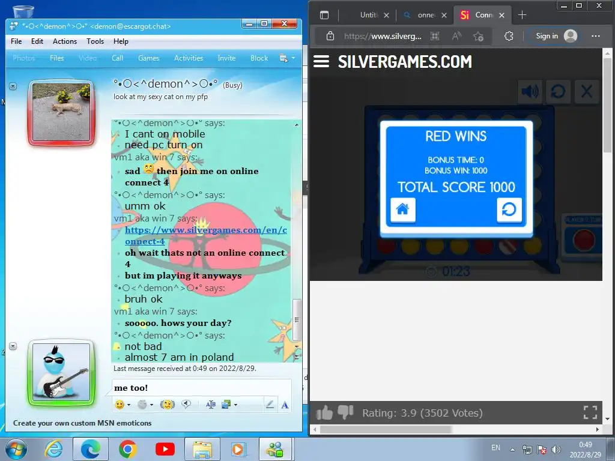Open the background picker picture icon
This screenshot has height=461, width=615.
tap(226, 405)
